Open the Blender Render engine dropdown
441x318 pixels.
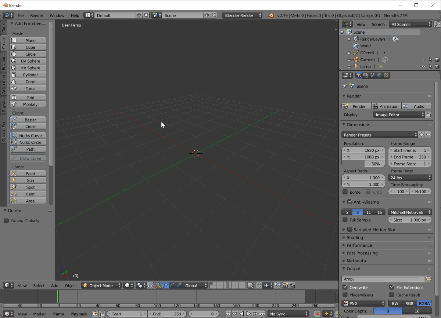tap(243, 15)
